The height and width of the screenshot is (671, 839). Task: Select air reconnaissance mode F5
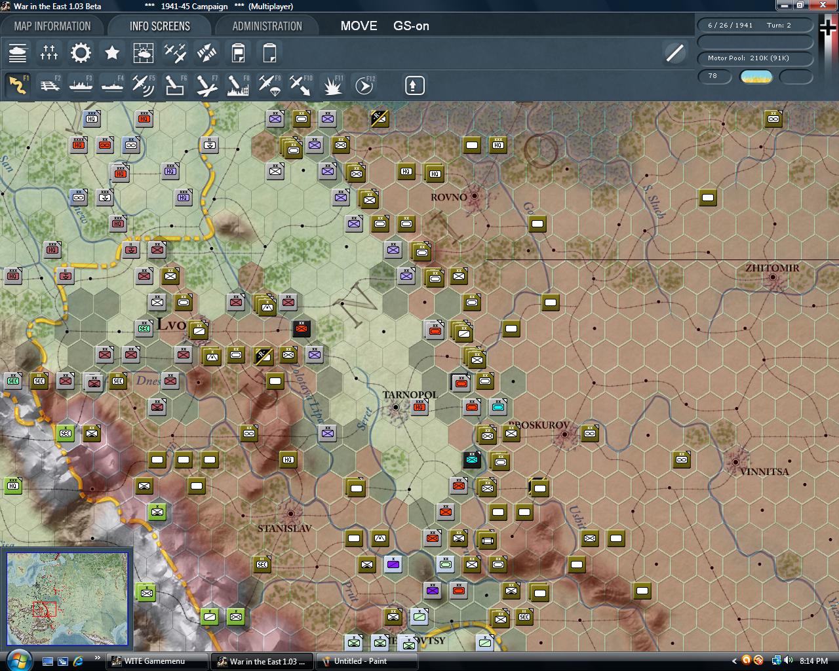(144, 85)
